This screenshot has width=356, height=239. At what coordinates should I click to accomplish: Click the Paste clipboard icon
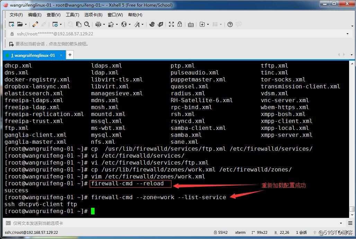(x=79, y=24)
